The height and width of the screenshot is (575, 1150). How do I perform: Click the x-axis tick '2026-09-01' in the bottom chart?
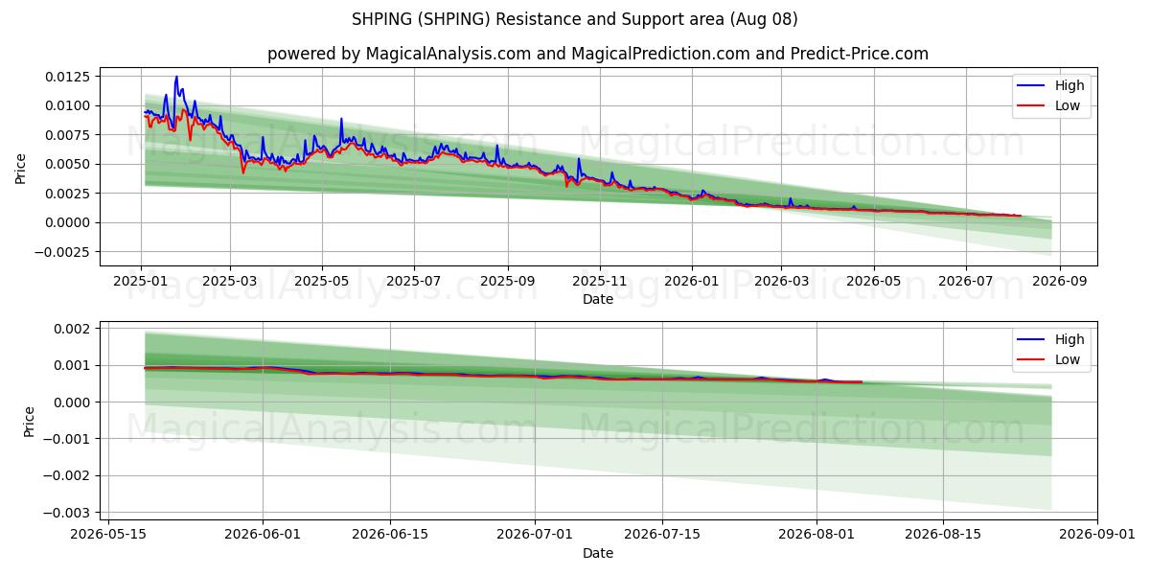coord(1097,535)
